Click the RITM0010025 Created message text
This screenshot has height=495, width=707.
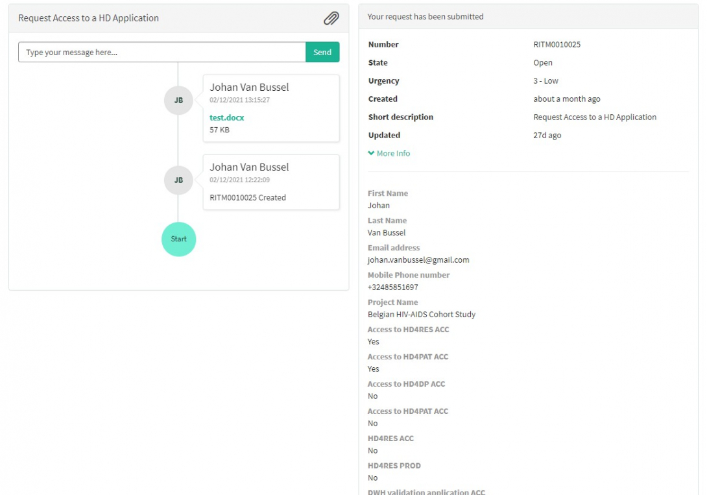click(x=247, y=198)
